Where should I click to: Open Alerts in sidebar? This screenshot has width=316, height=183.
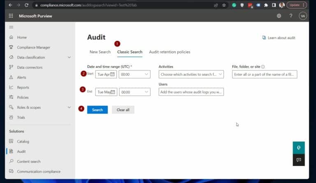coord(21,77)
